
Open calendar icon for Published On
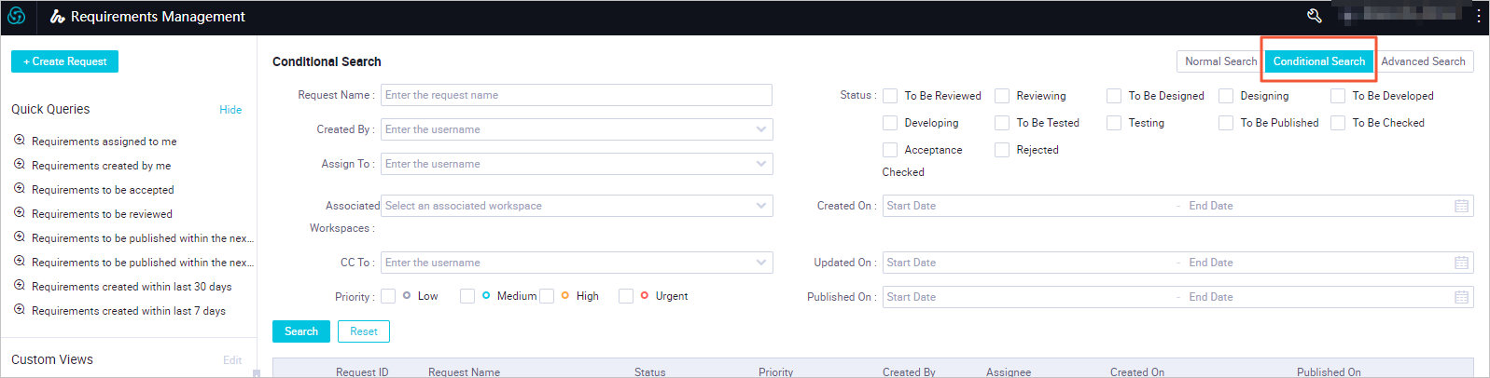(x=1461, y=297)
